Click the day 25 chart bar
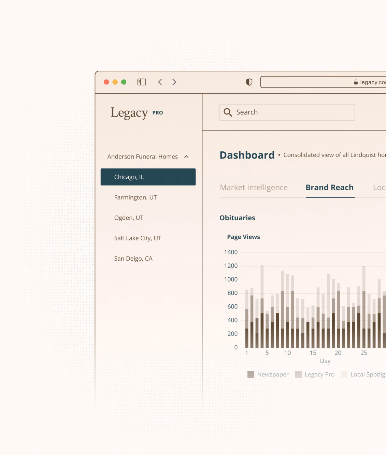 pyautogui.click(x=364, y=307)
